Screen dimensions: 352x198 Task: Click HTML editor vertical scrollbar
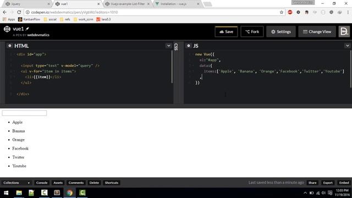point(172,67)
